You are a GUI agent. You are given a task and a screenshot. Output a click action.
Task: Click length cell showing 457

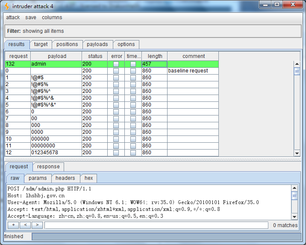(155, 64)
